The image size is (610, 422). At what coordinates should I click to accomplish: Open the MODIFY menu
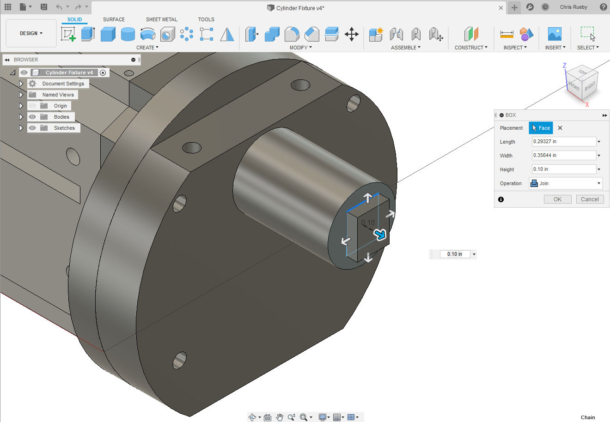point(301,48)
